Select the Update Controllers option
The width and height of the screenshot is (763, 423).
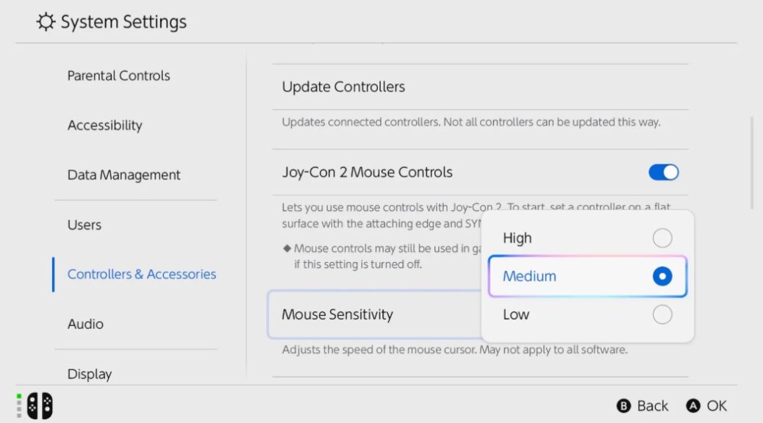(343, 87)
